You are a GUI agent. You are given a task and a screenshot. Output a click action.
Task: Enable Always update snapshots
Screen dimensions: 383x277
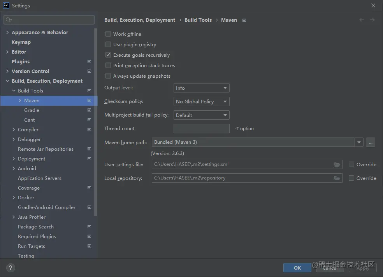108,76
